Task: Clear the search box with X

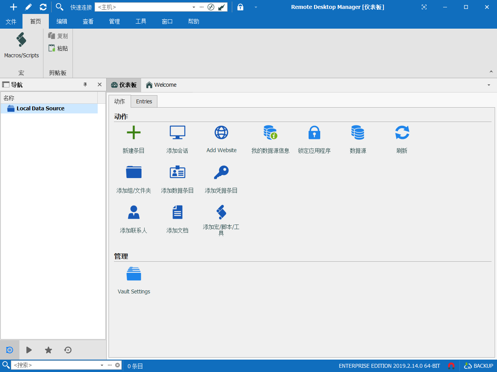Action: pos(117,365)
